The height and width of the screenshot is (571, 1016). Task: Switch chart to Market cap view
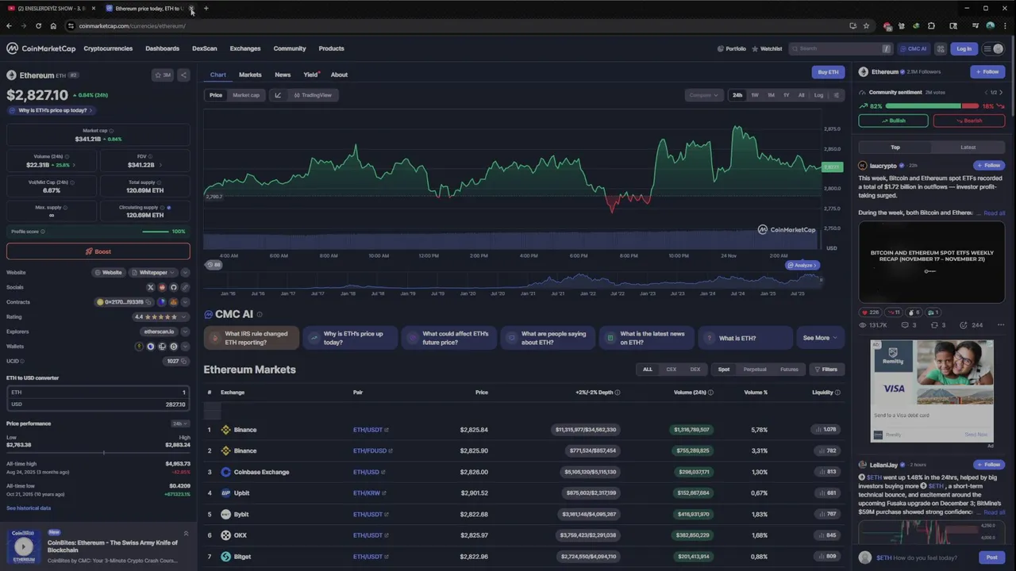coord(246,95)
